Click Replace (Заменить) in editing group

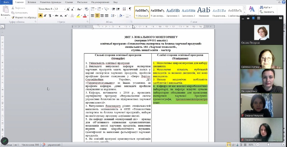click(x=267, y=12)
